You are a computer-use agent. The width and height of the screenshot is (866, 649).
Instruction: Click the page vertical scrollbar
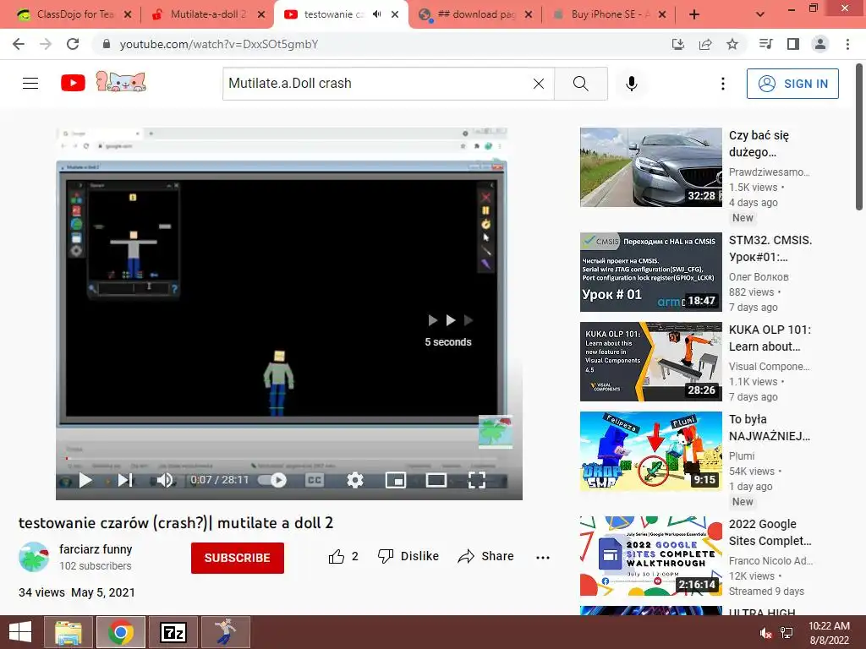(x=859, y=138)
